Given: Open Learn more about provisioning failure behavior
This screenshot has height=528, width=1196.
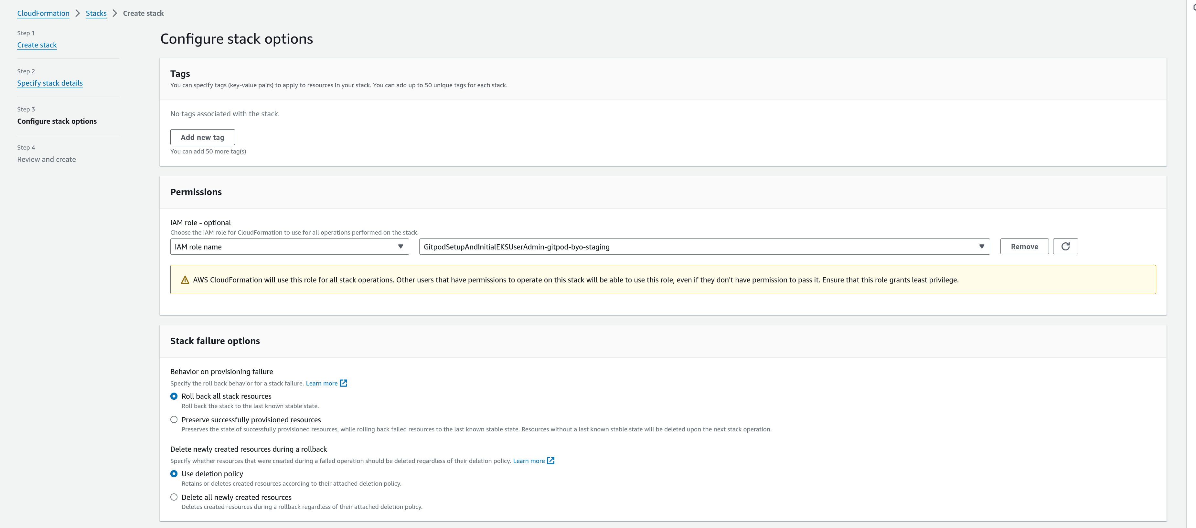Looking at the screenshot, I should [x=321, y=383].
